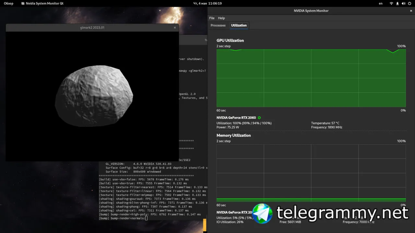Click the '100%' label above the Memory graph
Viewport: 415px width, 233px height.
[401, 141]
